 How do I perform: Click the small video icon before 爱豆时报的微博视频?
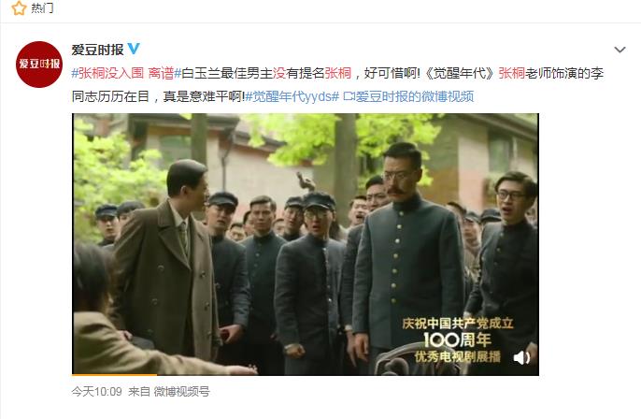(349, 96)
